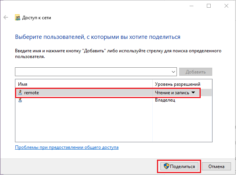Focus the user name input field
The width and height of the screenshot is (236, 175).
(92, 72)
